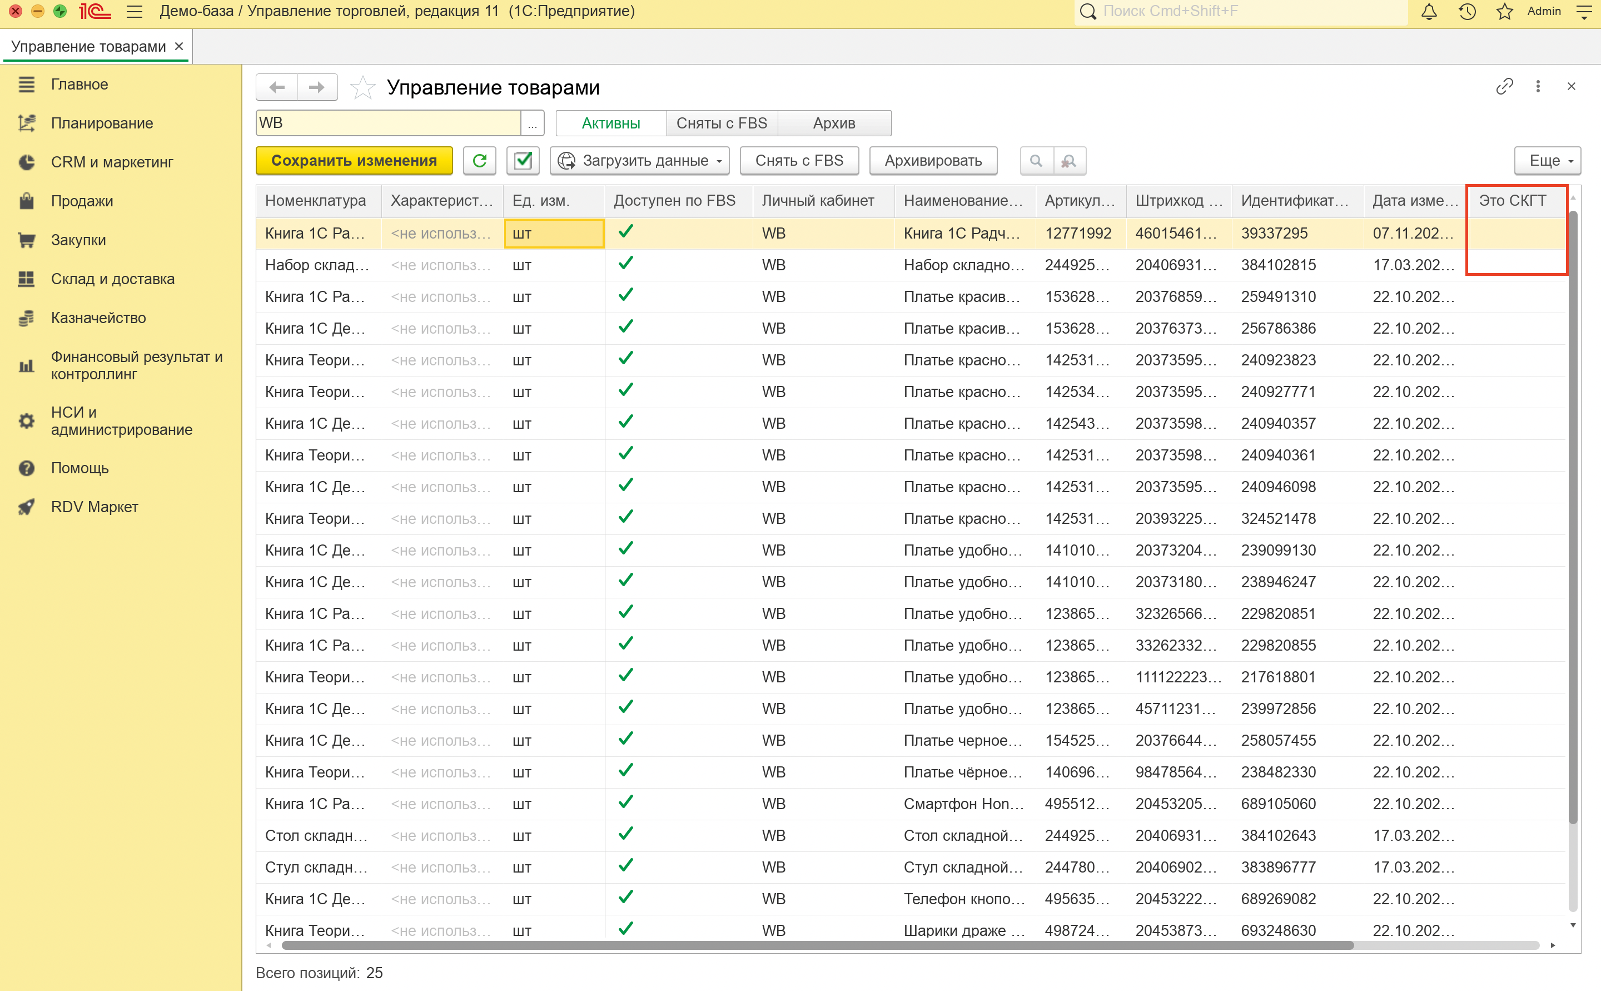Switch to the Архив tab
Screen dimensions: 1601x991
pyautogui.click(x=833, y=123)
